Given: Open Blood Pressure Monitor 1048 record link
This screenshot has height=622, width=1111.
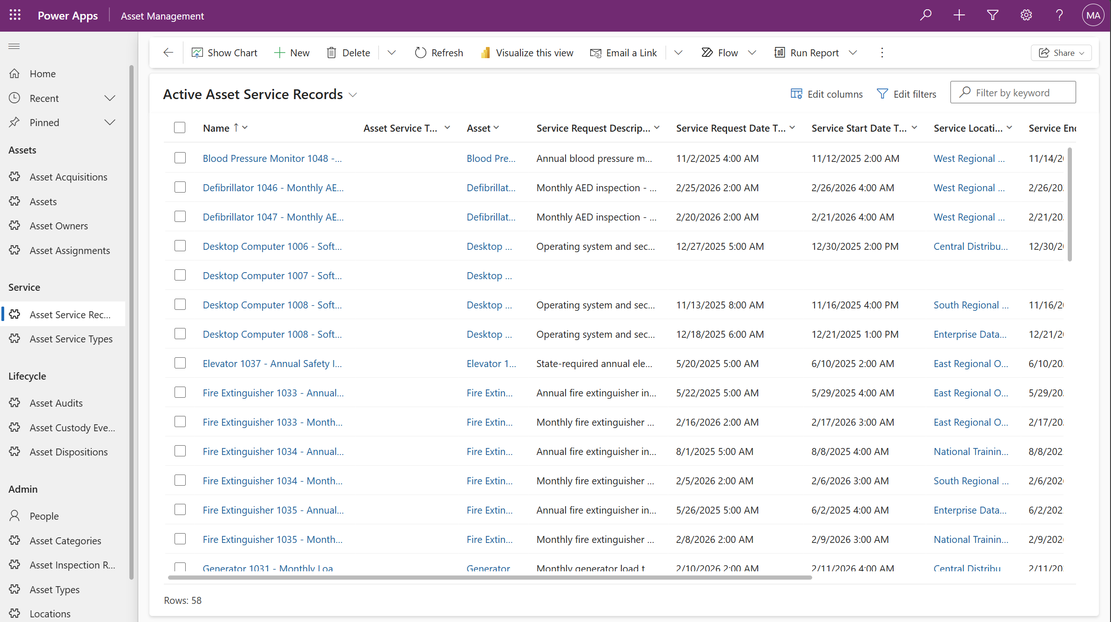Looking at the screenshot, I should click(272, 158).
